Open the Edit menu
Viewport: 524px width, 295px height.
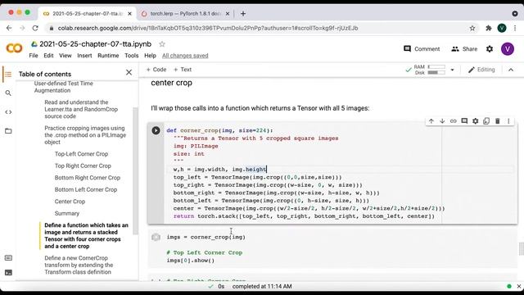tap(48, 56)
